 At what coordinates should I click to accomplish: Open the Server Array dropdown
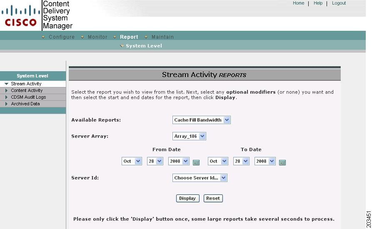(x=189, y=136)
